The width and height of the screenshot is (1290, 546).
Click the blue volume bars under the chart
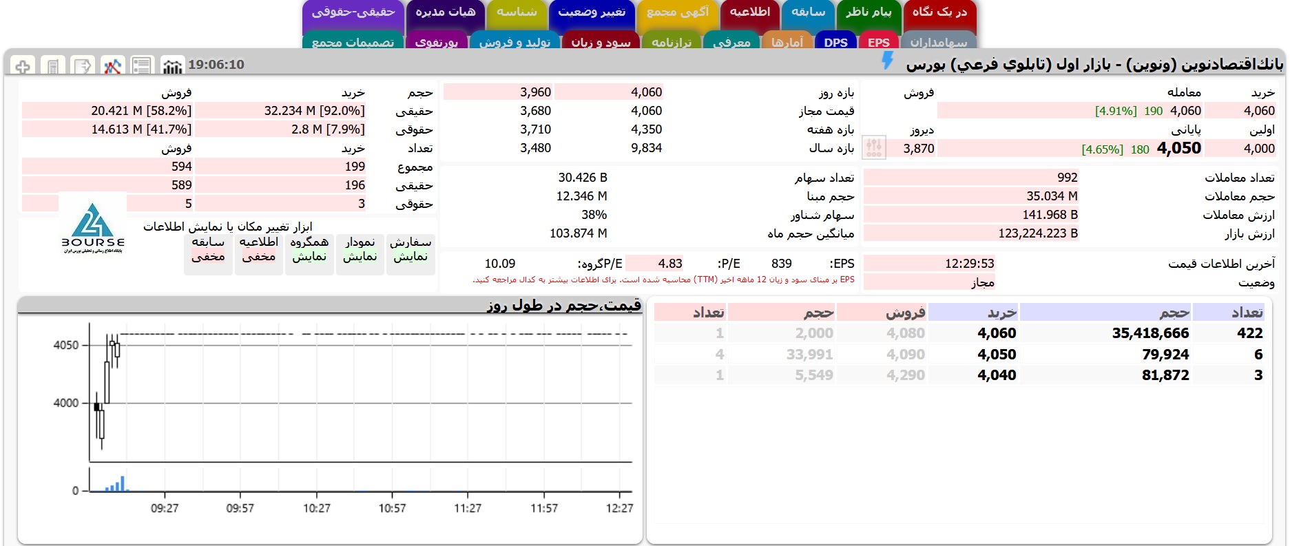(x=116, y=484)
